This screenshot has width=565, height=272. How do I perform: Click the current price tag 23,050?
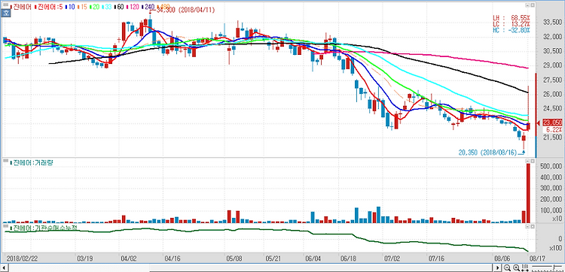coord(552,123)
